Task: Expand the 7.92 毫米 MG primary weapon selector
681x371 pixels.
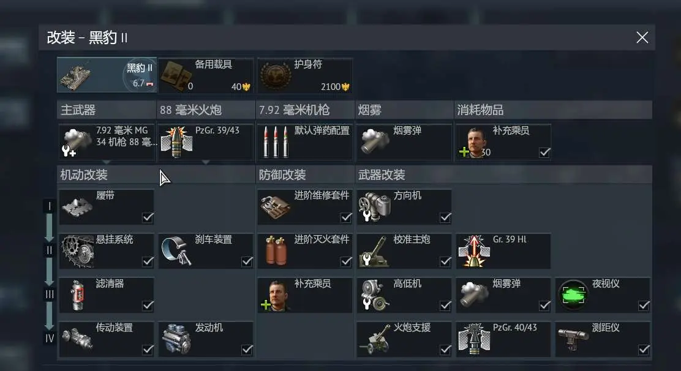Action: (107, 142)
